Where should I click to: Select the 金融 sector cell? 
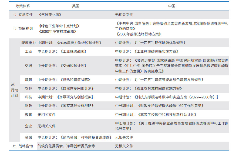click(28, 137)
